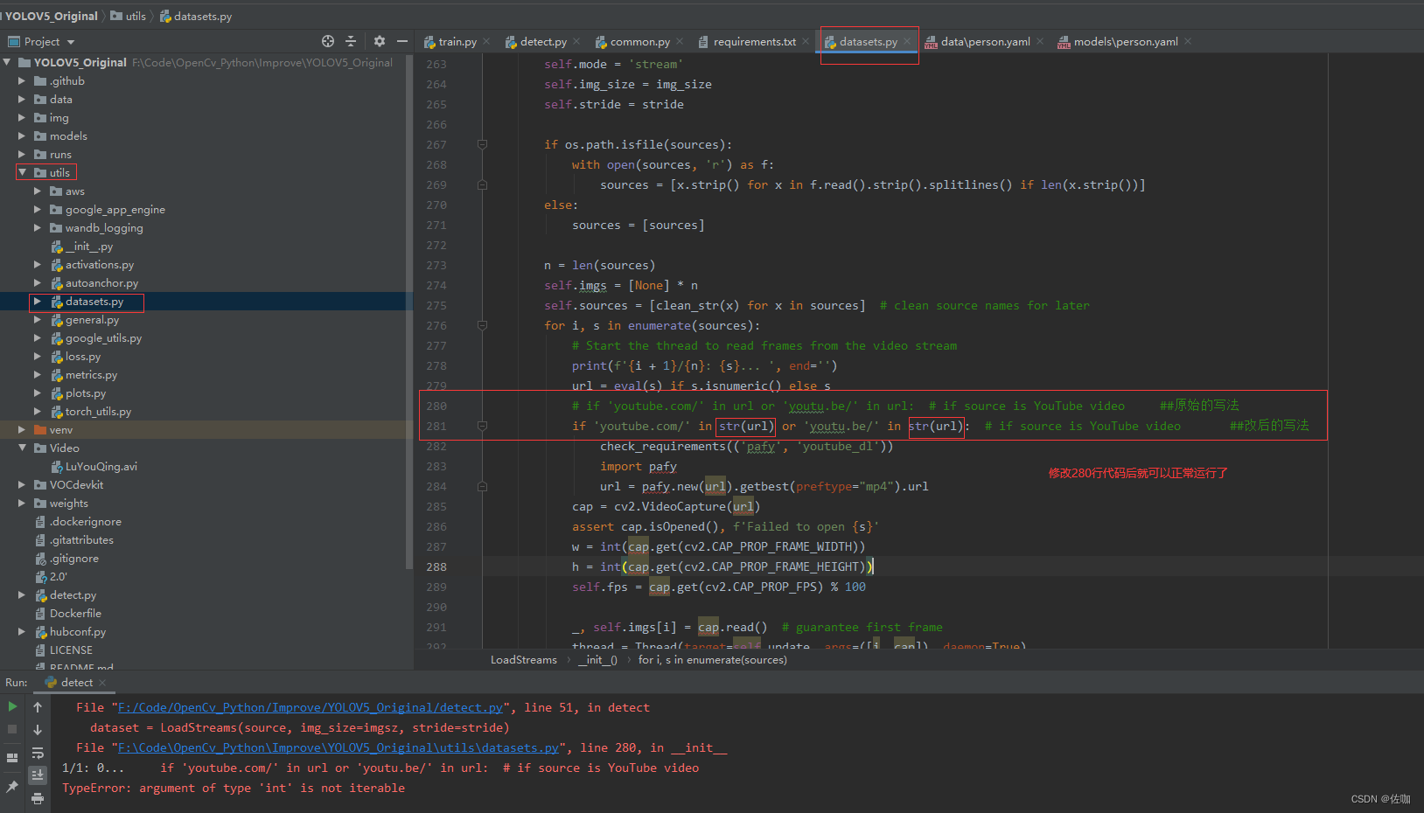
Task: Select LuYouQing.avi in the project tree
Action: 101,466
